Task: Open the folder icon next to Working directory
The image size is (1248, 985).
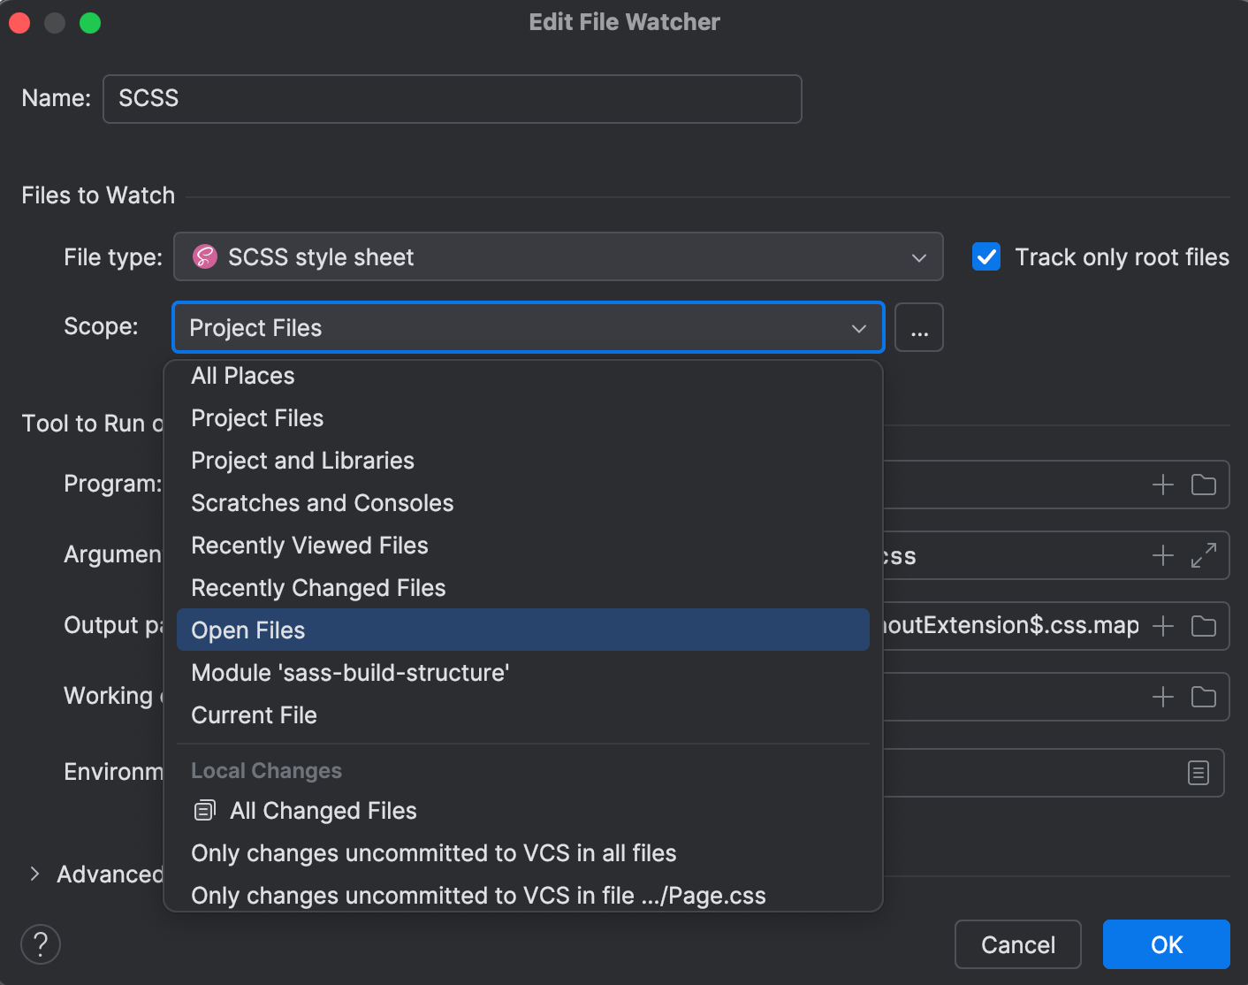Action: [1204, 697]
